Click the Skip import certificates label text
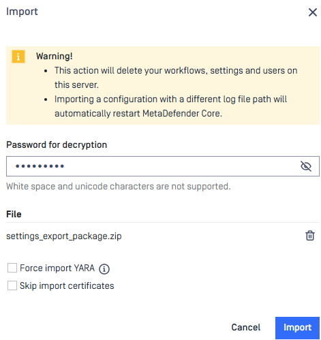The image size is (321, 340). (67, 285)
